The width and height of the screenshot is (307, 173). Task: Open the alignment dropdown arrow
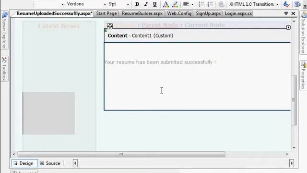192,4
